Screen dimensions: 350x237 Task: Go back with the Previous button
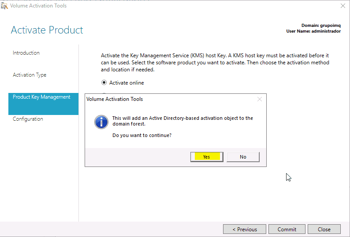[x=244, y=229]
